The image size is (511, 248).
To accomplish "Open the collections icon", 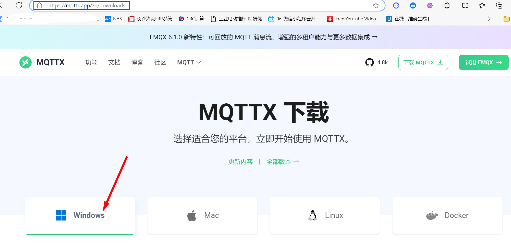I will click(x=499, y=5).
